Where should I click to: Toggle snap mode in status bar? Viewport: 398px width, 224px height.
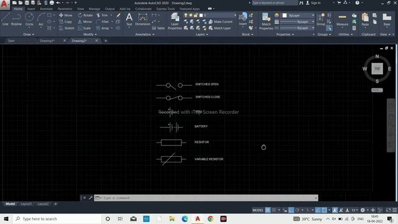(x=274, y=210)
